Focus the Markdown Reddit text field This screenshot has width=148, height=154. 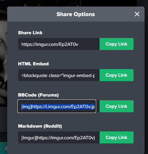[x=59, y=137]
